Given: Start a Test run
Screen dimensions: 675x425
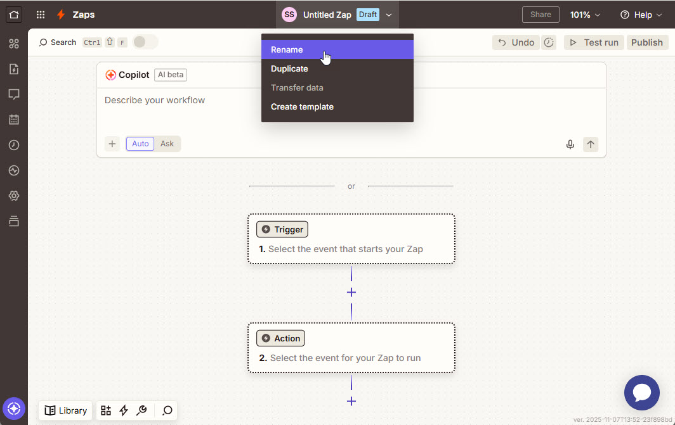Looking at the screenshot, I should pyautogui.click(x=594, y=42).
